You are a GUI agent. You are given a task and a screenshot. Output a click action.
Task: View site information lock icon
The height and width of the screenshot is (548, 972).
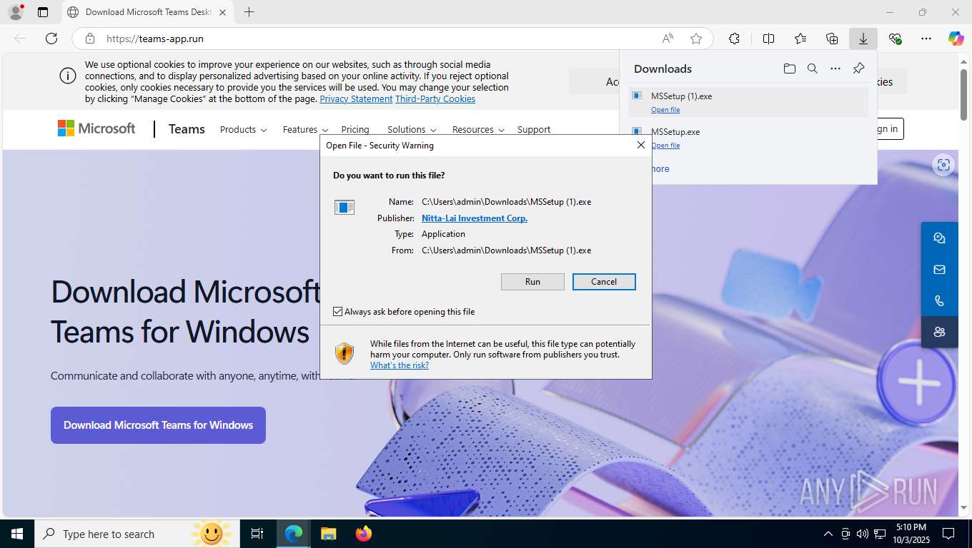click(89, 39)
